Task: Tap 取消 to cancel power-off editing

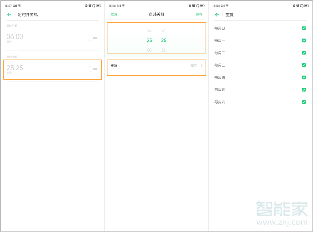Action: 114,15
